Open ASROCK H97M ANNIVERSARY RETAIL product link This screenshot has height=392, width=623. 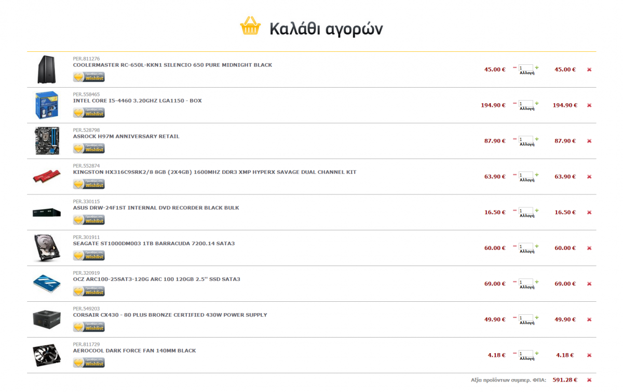(126, 136)
